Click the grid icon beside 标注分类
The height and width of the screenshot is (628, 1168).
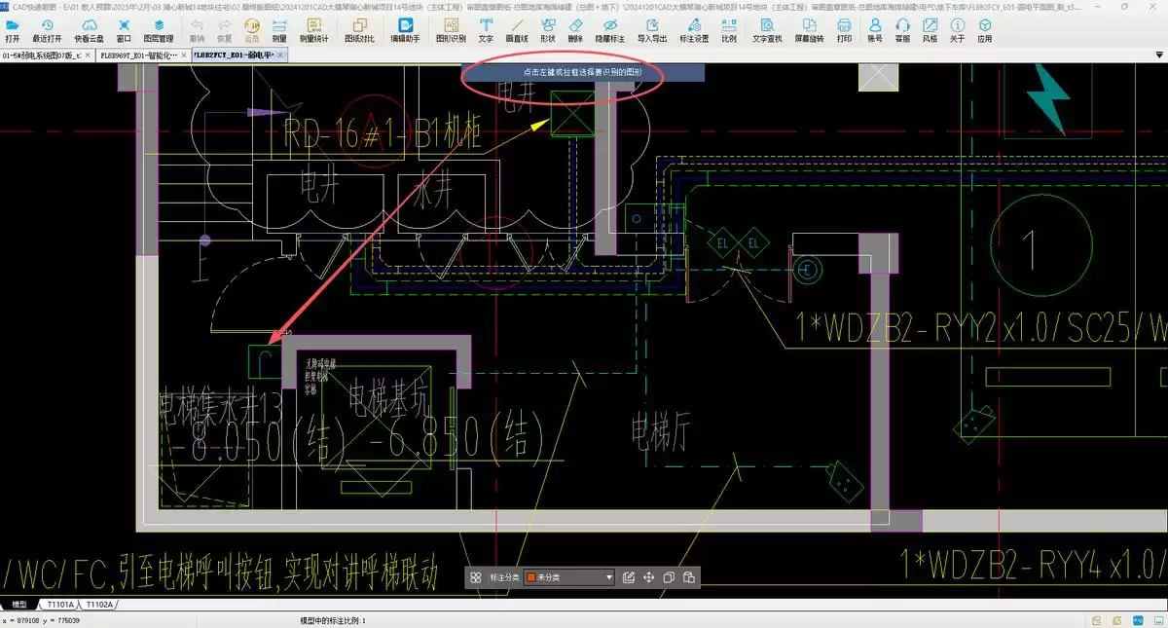pyautogui.click(x=476, y=577)
